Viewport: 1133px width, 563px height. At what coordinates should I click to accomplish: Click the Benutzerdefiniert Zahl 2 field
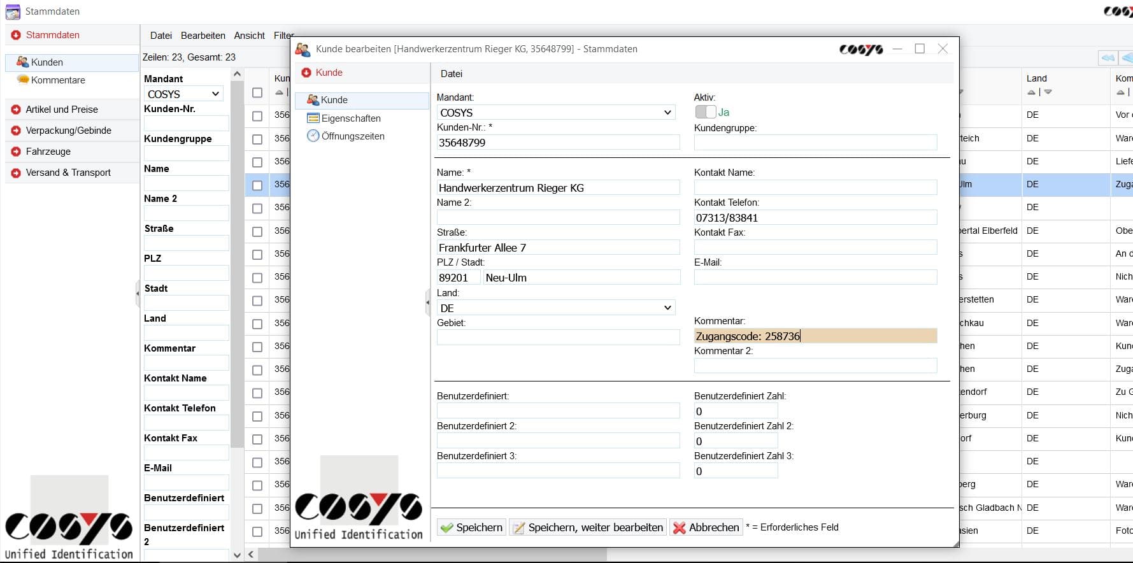pos(736,441)
